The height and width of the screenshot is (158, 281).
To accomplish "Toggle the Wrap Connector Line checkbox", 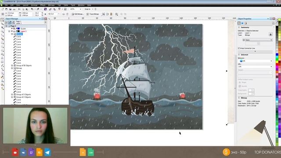I will [239, 48].
